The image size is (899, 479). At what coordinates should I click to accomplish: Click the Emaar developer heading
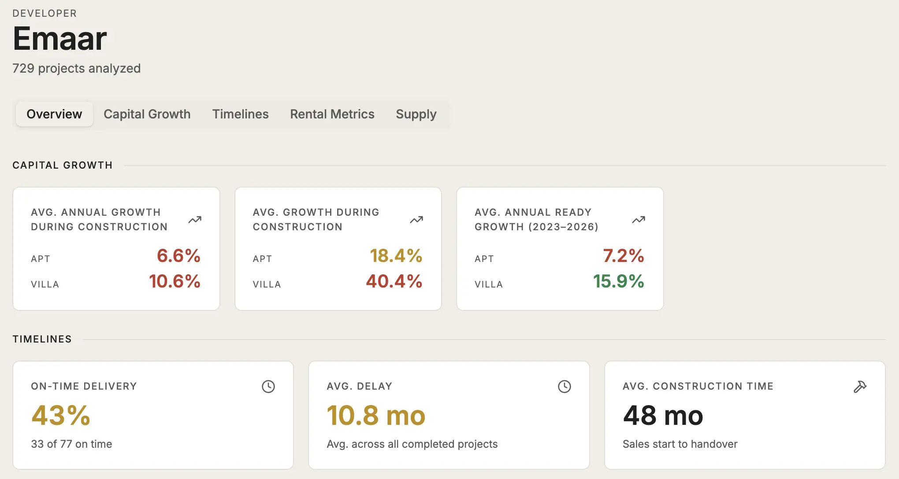[60, 38]
